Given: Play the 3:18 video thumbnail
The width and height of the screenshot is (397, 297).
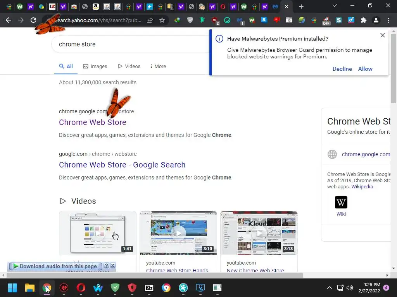Looking at the screenshot, I should (x=259, y=233).
